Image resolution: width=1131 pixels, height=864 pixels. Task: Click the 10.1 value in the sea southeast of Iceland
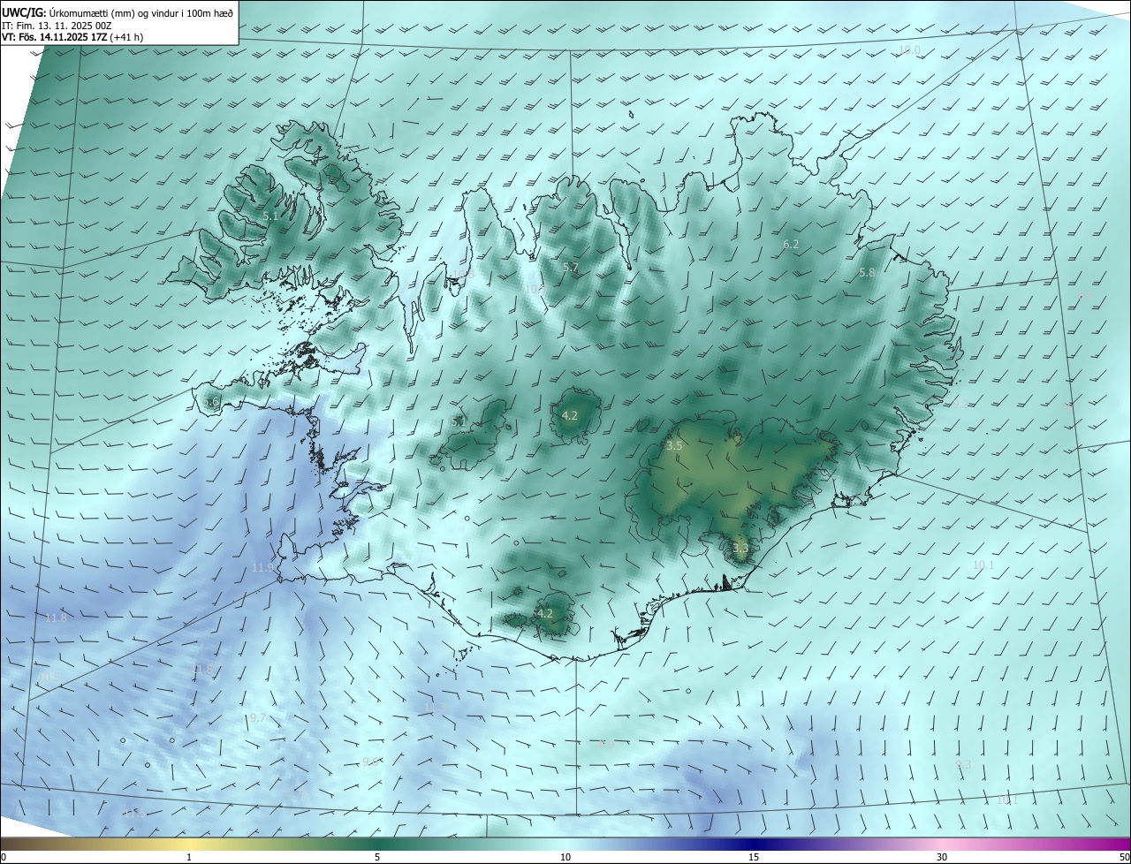[x=983, y=565]
